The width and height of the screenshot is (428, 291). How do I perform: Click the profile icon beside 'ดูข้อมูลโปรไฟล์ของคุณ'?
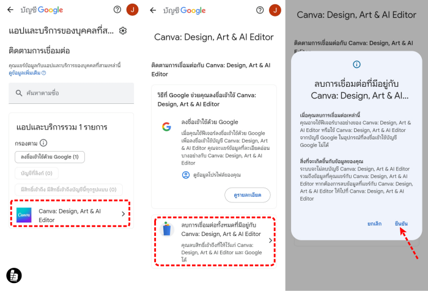[186, 175]
